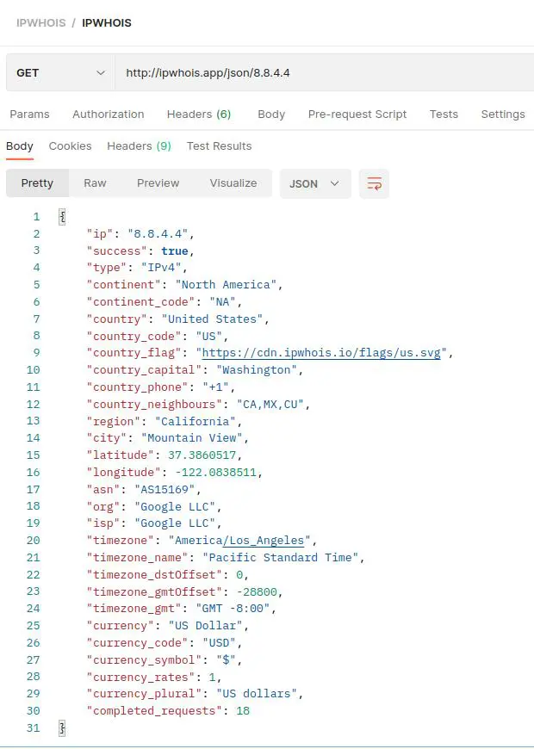Switch to Raw response view
The width and height of the screenshot is (534, 749).
click(95, 183)
